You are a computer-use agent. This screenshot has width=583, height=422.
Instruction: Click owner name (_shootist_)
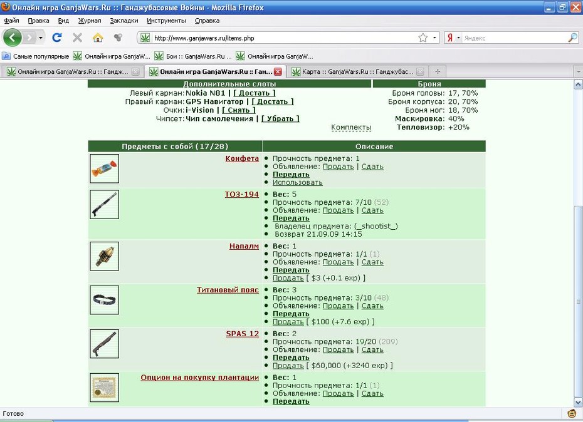(x=376, y=226)
